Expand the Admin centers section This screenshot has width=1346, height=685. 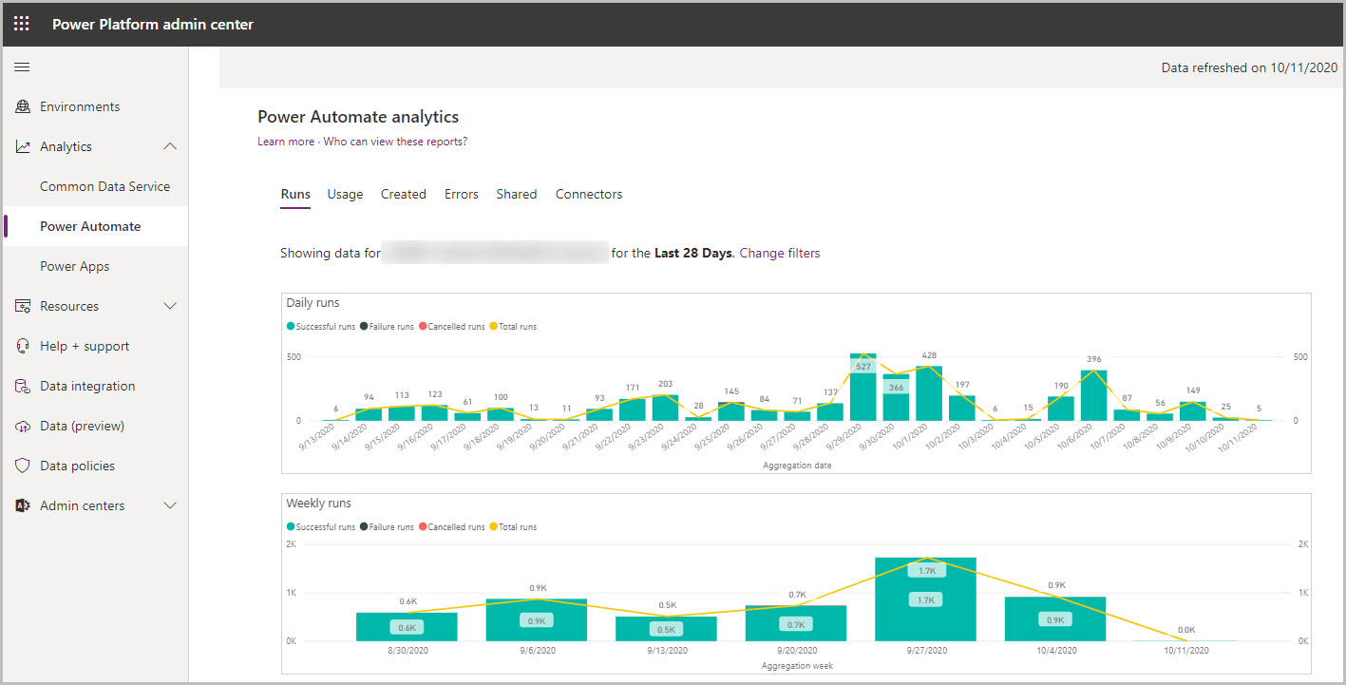(169, 504)
